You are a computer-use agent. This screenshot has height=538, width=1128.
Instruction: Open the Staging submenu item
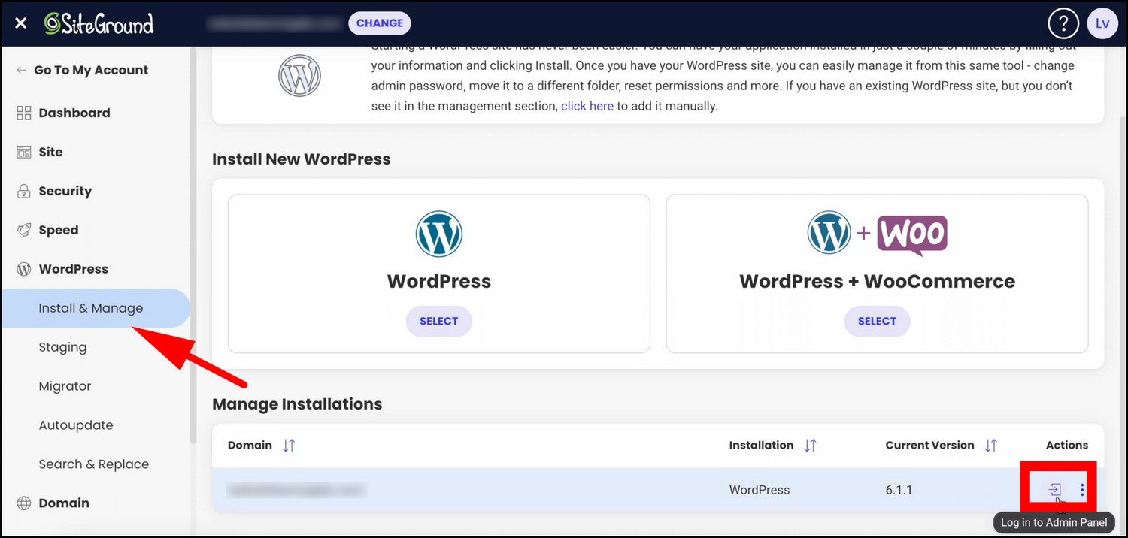pos(62,347)
